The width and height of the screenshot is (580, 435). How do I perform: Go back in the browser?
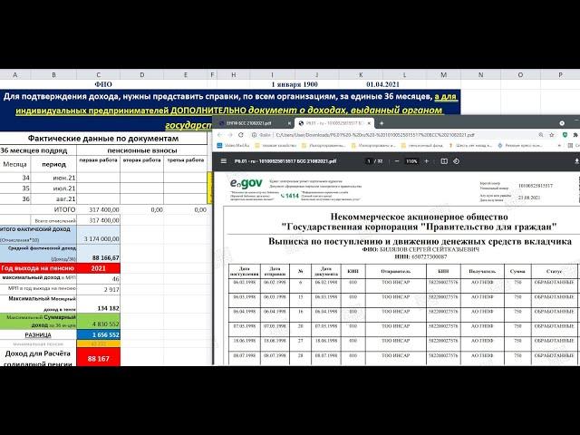click(x=220, y=135)
